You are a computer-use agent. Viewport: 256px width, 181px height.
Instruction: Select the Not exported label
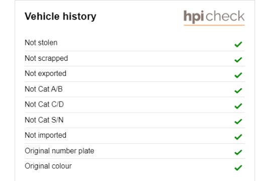click(x=45, y=74)
